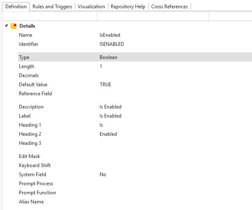Click the Description value Is Enabled
This screenshot has width=252, height=210.
[x=110, y=107]
